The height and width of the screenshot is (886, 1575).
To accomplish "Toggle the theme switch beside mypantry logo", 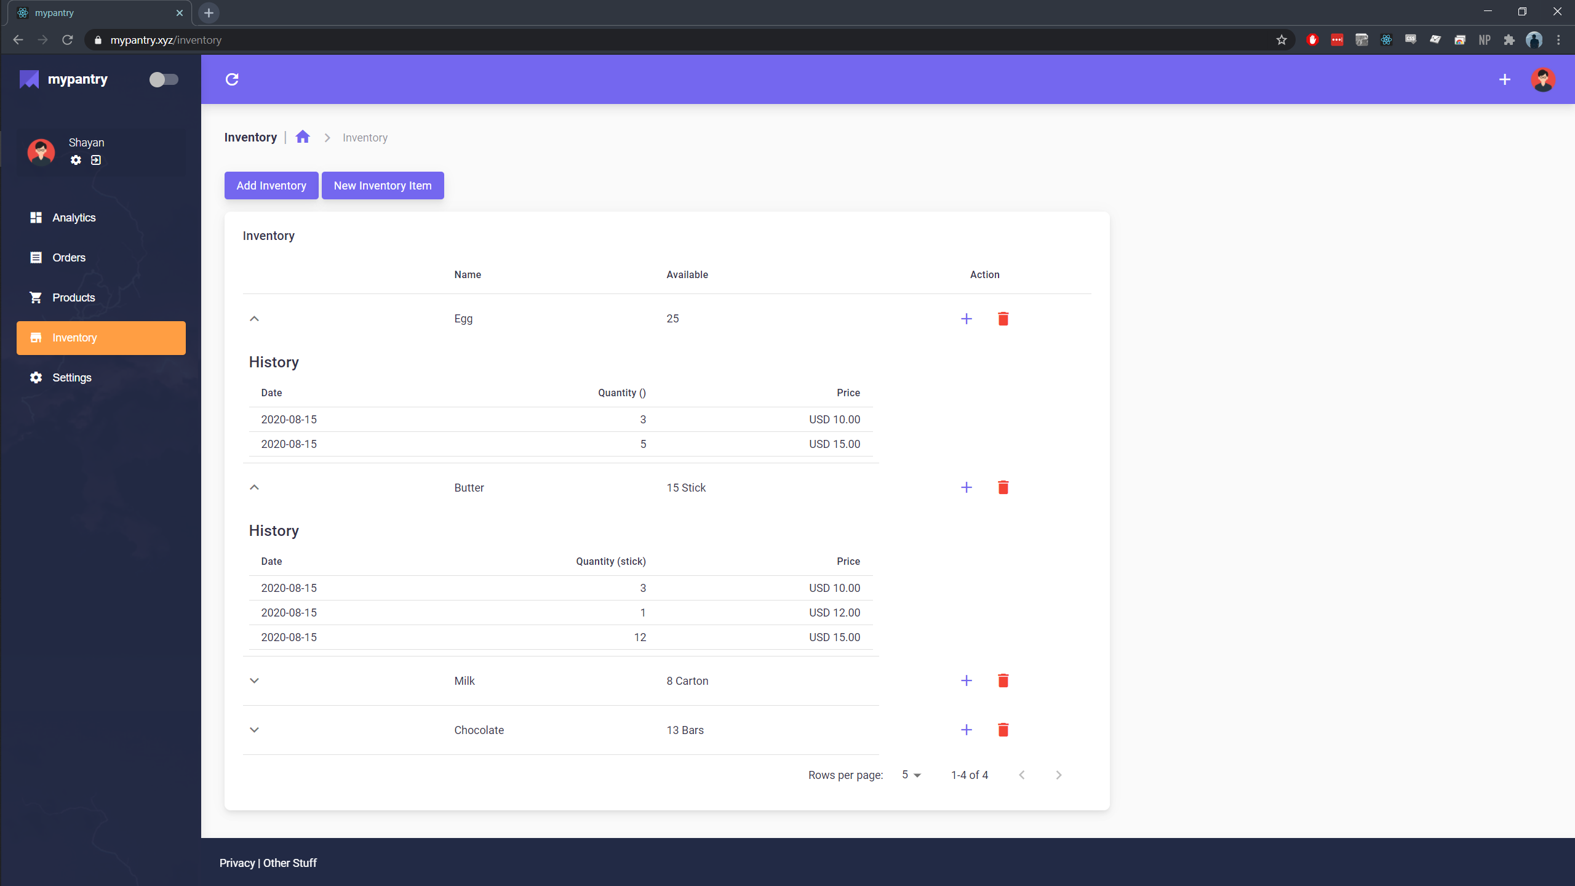I will coord(164,79).
